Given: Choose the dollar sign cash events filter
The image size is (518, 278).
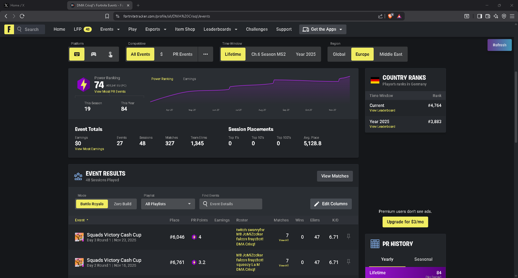Looking at the screenshot, I should (x=161, y=54).
